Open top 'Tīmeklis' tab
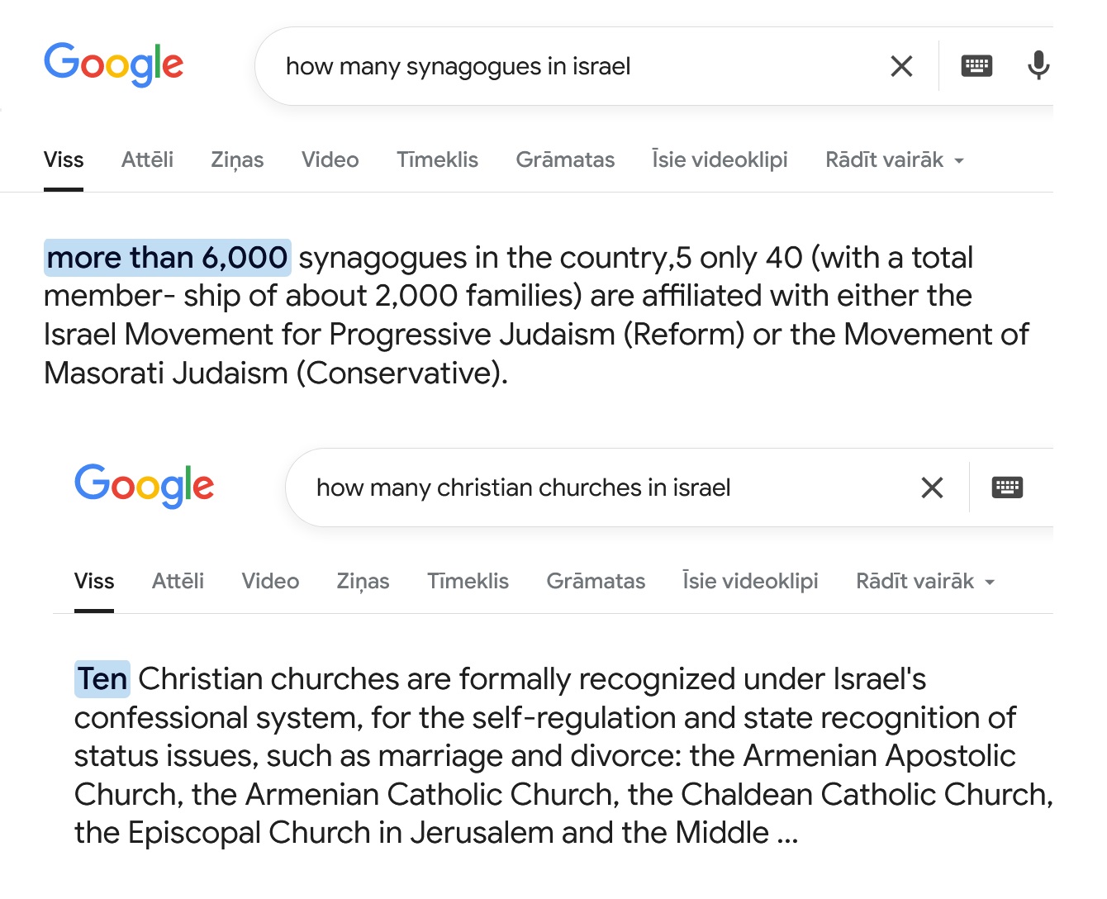The height and width of the screenshot is (899, 1107). coord(437,159)
